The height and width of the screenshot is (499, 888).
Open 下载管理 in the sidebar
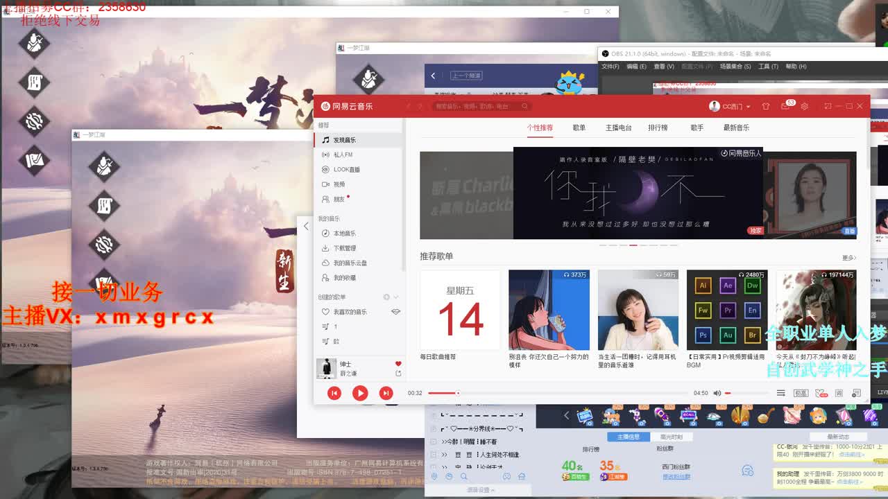(357, 248)
